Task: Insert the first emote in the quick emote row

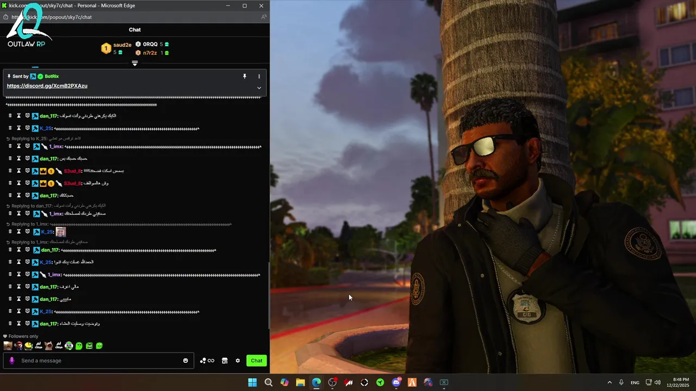Action: pos(8,345)
